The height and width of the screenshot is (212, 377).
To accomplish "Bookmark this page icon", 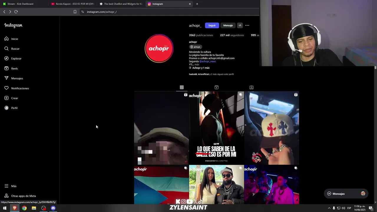I will tap(75, 12).
